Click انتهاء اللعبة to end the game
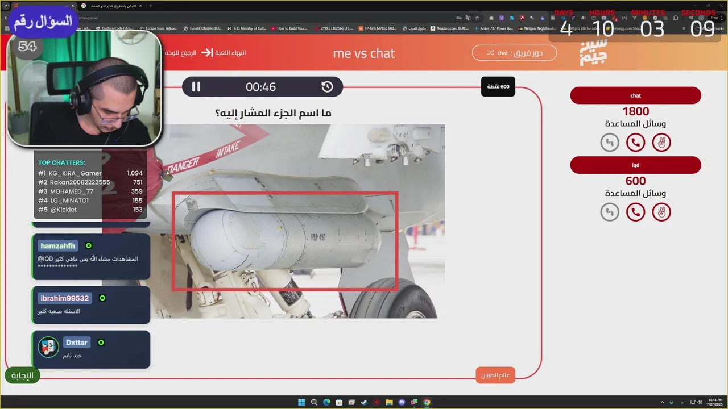728x409 pixels. point(224,53)
